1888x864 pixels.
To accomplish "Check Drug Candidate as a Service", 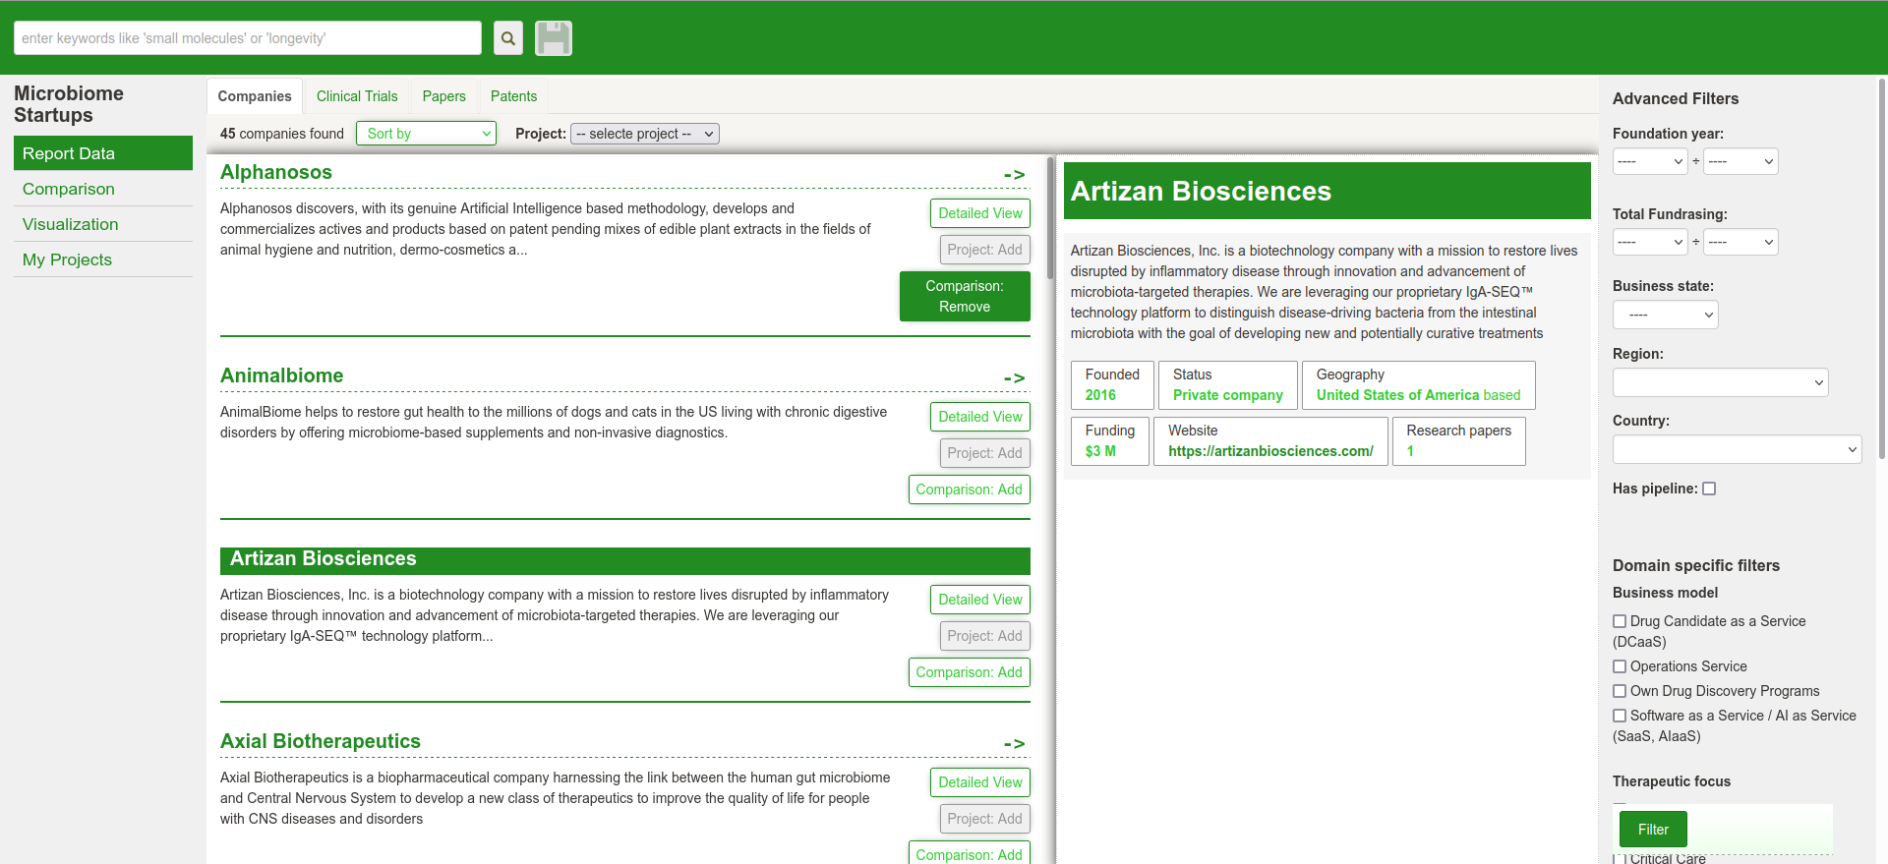I will pos(1620,621).
